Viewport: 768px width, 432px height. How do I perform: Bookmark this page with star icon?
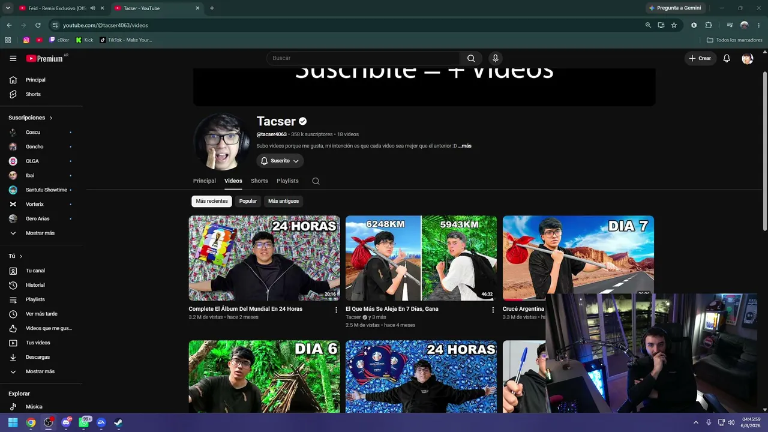(x=674, y=25)
